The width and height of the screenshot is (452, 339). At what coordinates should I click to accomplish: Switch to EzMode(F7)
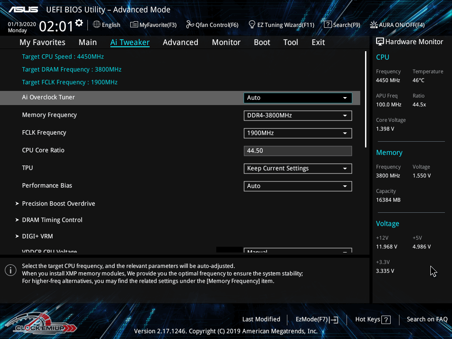(x=316, y=320)
